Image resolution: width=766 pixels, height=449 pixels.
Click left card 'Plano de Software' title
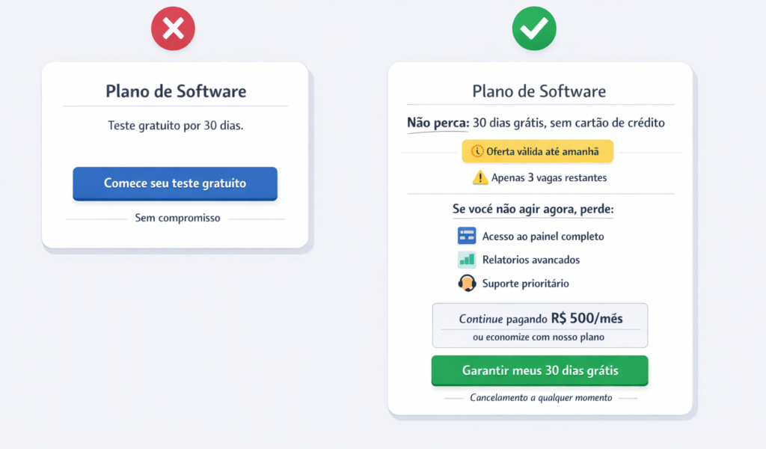[x=176, y=92]
